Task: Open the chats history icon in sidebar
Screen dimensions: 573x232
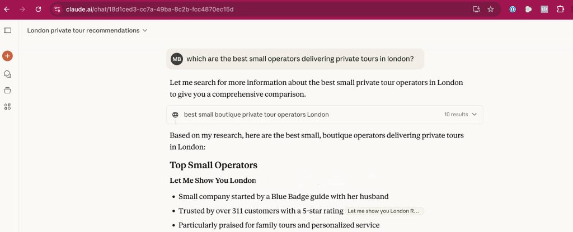Action: tap(7, 74)
